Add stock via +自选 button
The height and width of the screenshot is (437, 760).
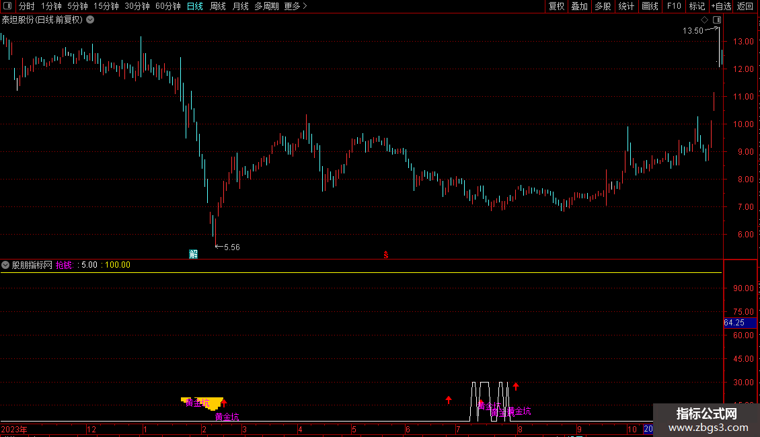coord(721,6)
